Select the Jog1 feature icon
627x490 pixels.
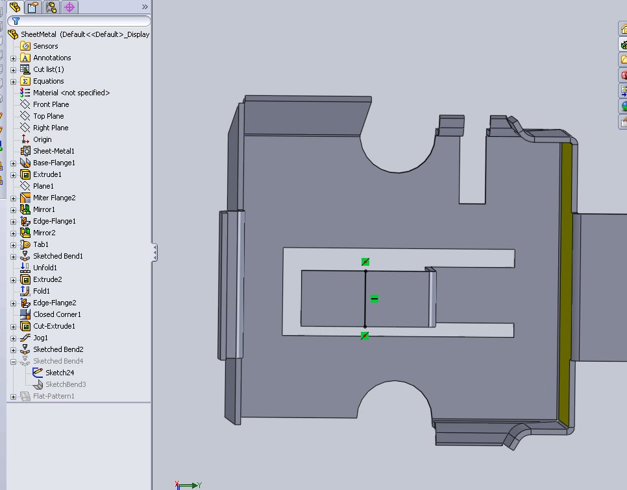point(25,338)
